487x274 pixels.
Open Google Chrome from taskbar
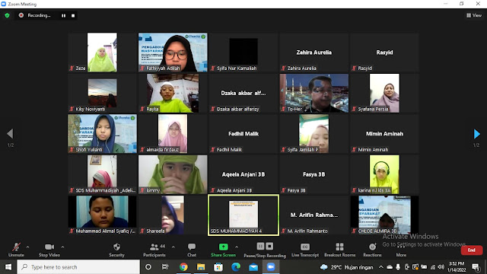point(183,267)
